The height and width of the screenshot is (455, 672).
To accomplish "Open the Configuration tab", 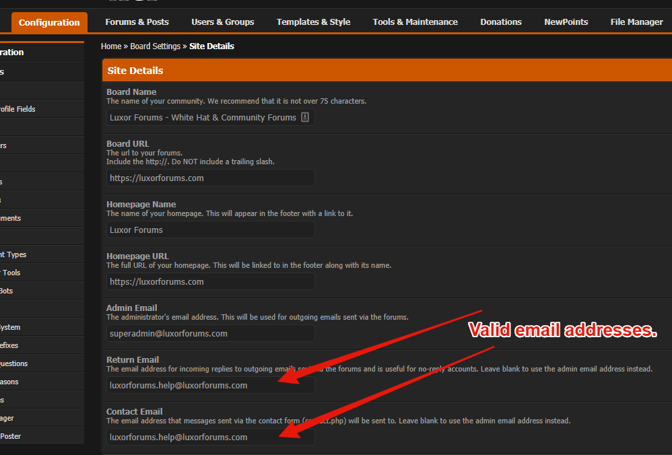I will [x=49, y=22].
